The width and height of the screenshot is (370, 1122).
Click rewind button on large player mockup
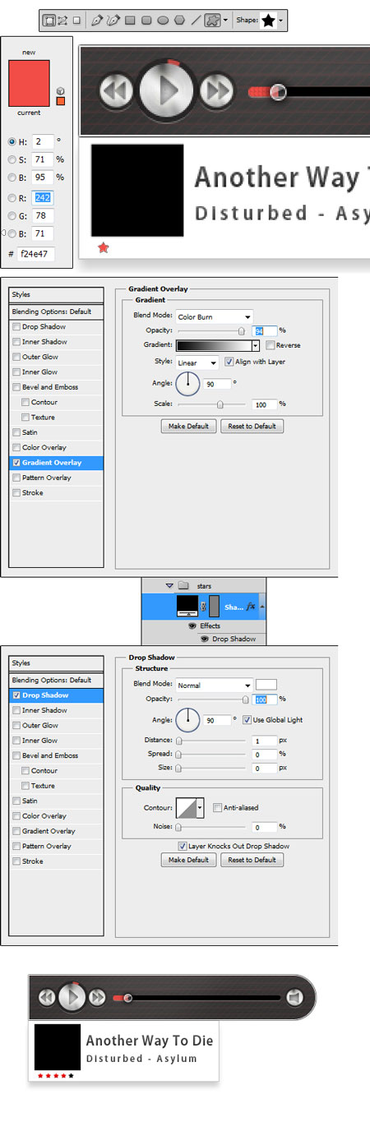tap(117, 90)
